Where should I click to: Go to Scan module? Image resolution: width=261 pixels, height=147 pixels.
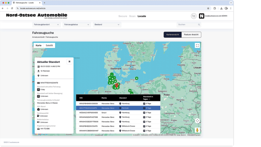[x=132, y=16]
